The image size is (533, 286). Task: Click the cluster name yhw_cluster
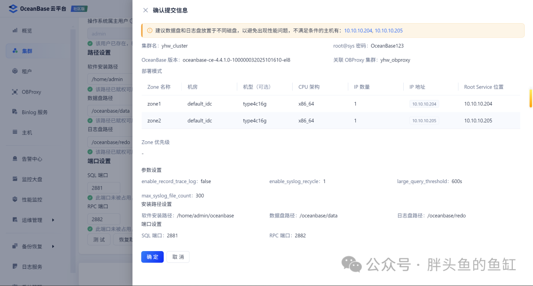(174, 46)
